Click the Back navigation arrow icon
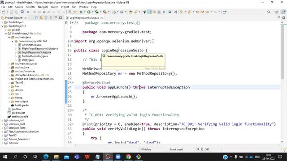Image resolution: width=287 pixels, height=161 pixels. (x=207, y=12)
